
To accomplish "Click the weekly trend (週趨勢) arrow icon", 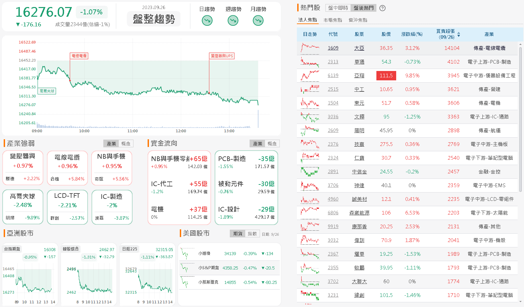I will click(233, 21).
